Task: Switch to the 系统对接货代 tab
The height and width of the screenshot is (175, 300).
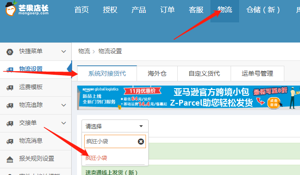Action: tap(107, 73)
